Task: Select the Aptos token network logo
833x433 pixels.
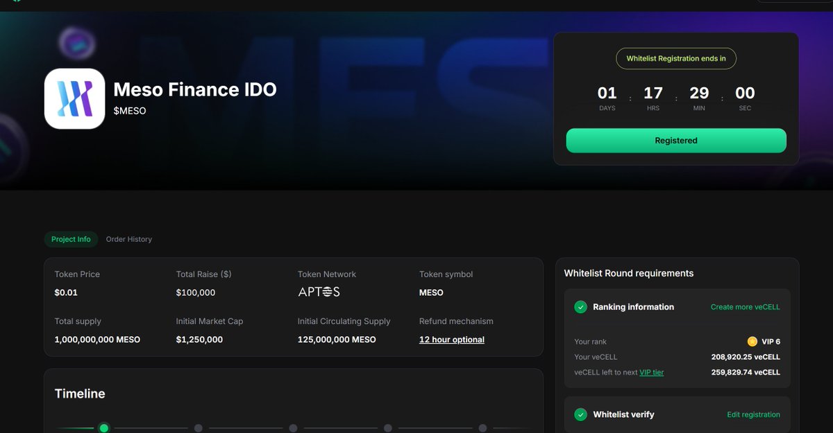Action: 318,292
